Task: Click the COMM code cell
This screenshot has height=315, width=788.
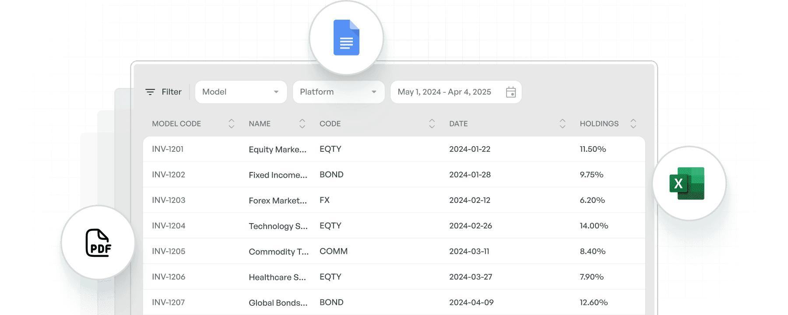Action: (334, 251)
